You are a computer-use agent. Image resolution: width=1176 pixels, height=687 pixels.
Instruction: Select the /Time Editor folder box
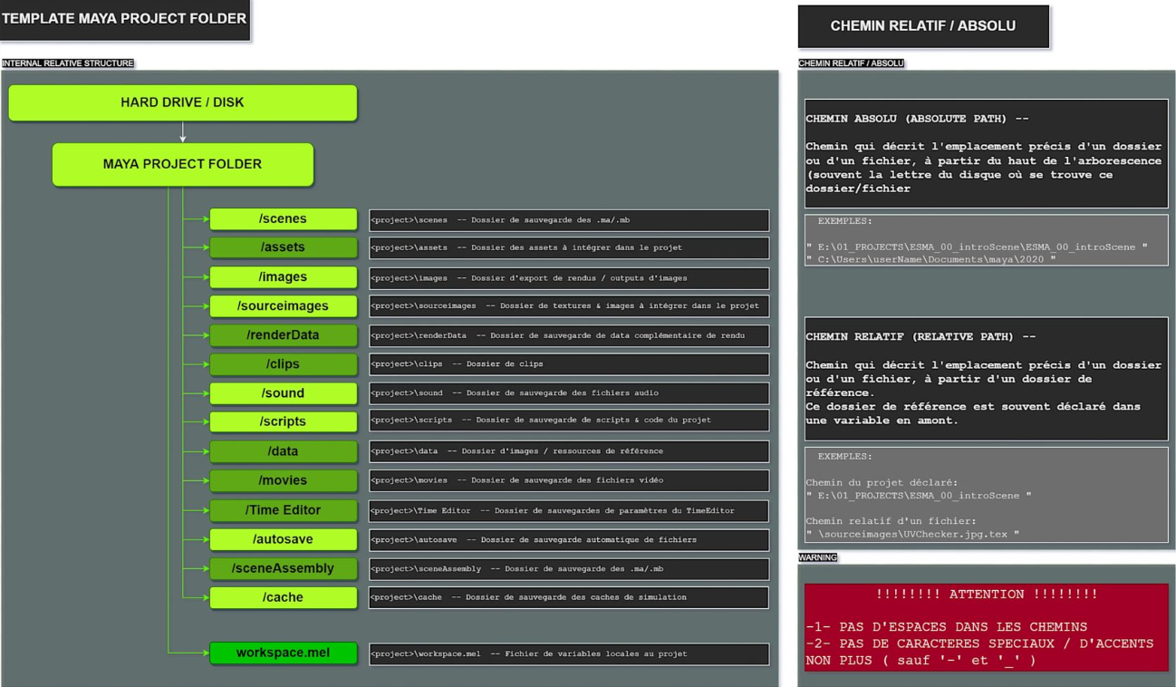coord(283,510)
